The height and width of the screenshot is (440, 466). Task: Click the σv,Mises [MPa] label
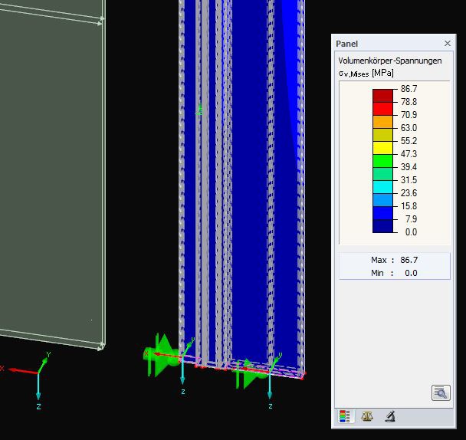click(366, 73)
